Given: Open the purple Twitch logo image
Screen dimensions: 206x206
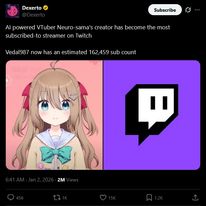Looking at the screenshot, I should (x=152, y=115).
